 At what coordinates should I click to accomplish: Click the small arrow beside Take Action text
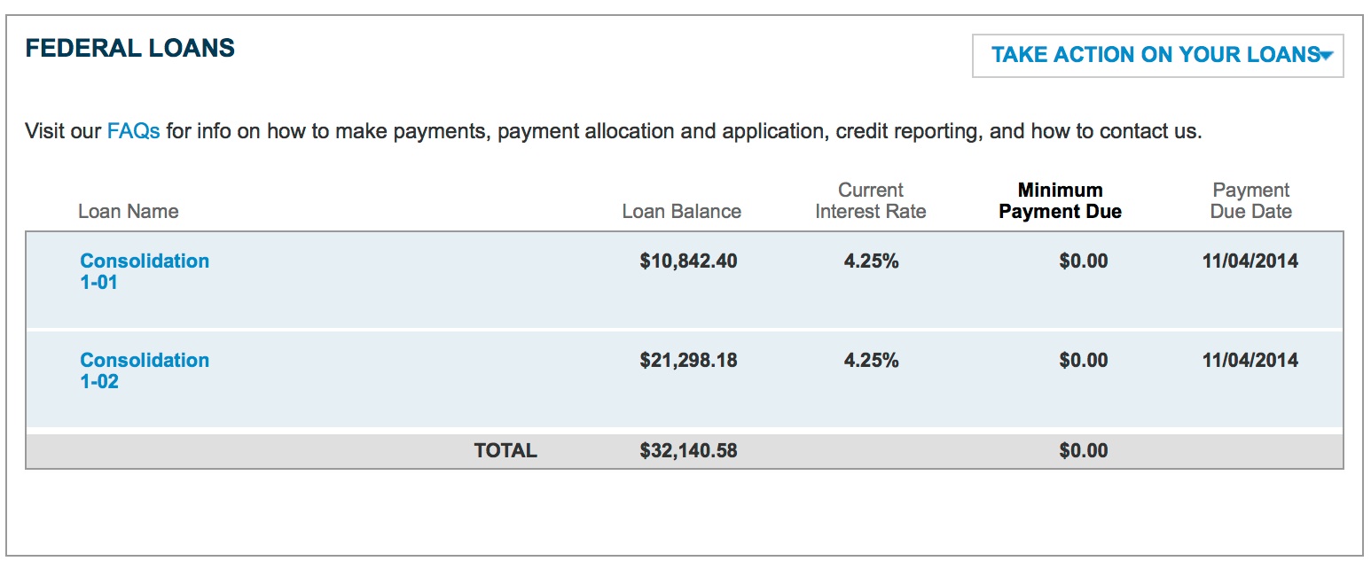point(1326,56)
